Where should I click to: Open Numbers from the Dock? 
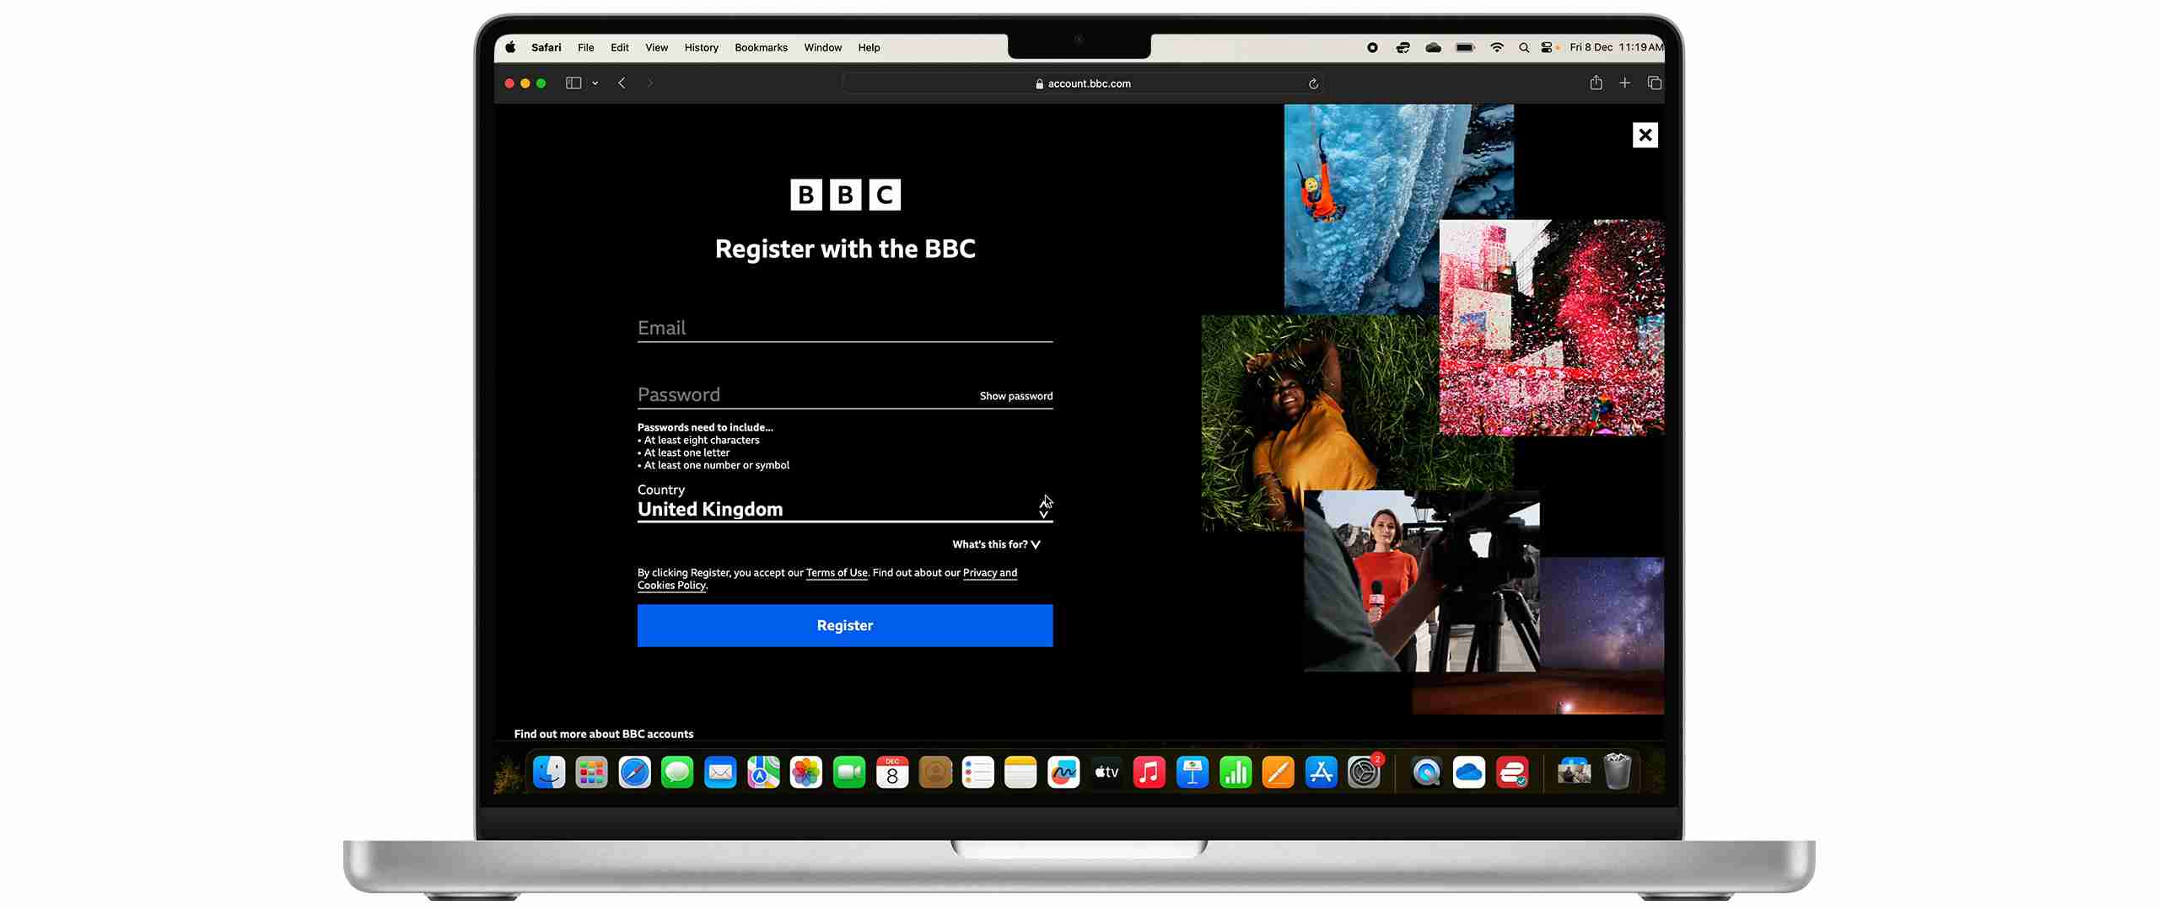click(x=1236, y=772)
